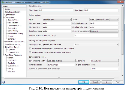Select Symbols under Real-Time Workshop

coord(11,63)
